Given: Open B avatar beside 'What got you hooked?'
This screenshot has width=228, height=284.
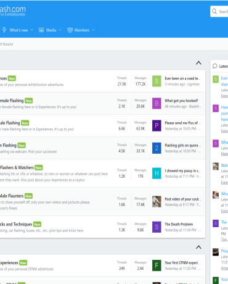Looking at the screenshot, I should pyautogui.click(x=157, y=103).
